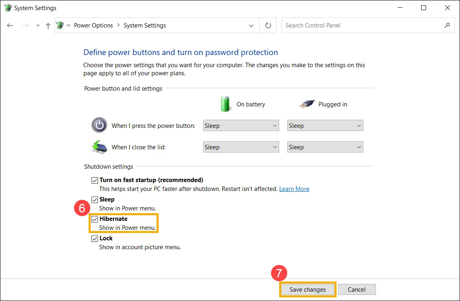Image resolution: width=460 pixels, height=301 pixels.
Task: Click the Control Panel icon in the breadcrumb bar
Action: [x=59, y=25]
